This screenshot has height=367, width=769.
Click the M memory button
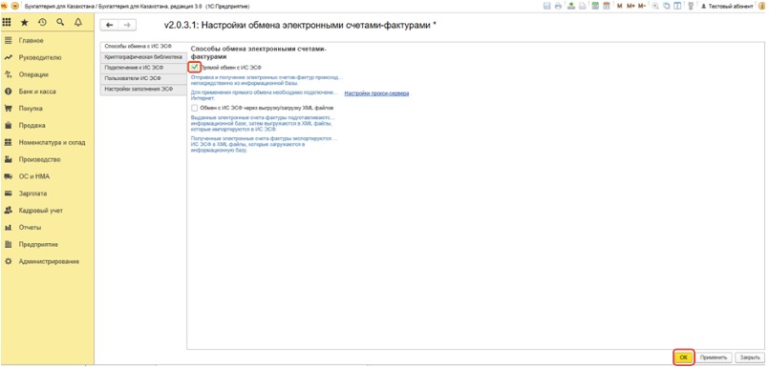(x=619, y=6)
